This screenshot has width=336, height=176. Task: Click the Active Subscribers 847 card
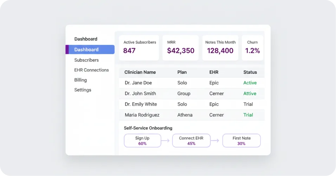pyautogui.click(x=139, y=48)
